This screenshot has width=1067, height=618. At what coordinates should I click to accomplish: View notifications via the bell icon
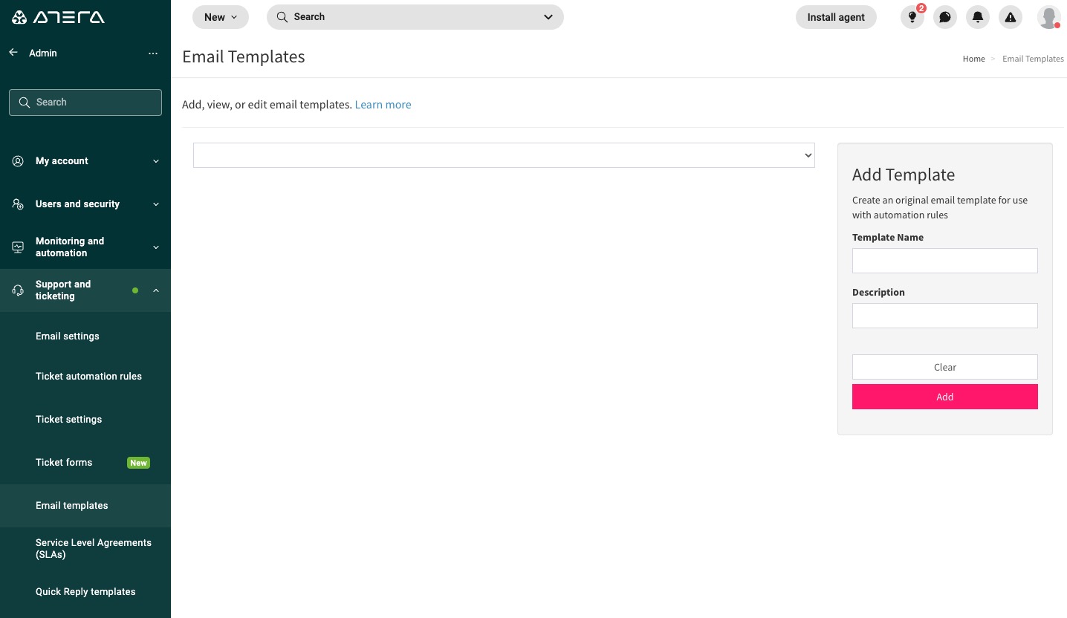(977, 17)
